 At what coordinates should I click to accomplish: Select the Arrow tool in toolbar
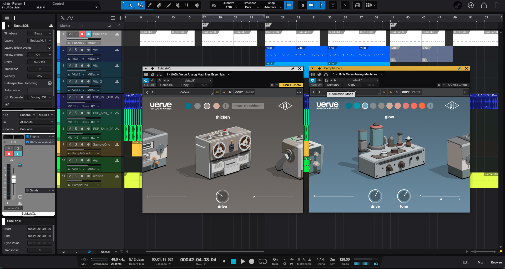coord(131,5)
